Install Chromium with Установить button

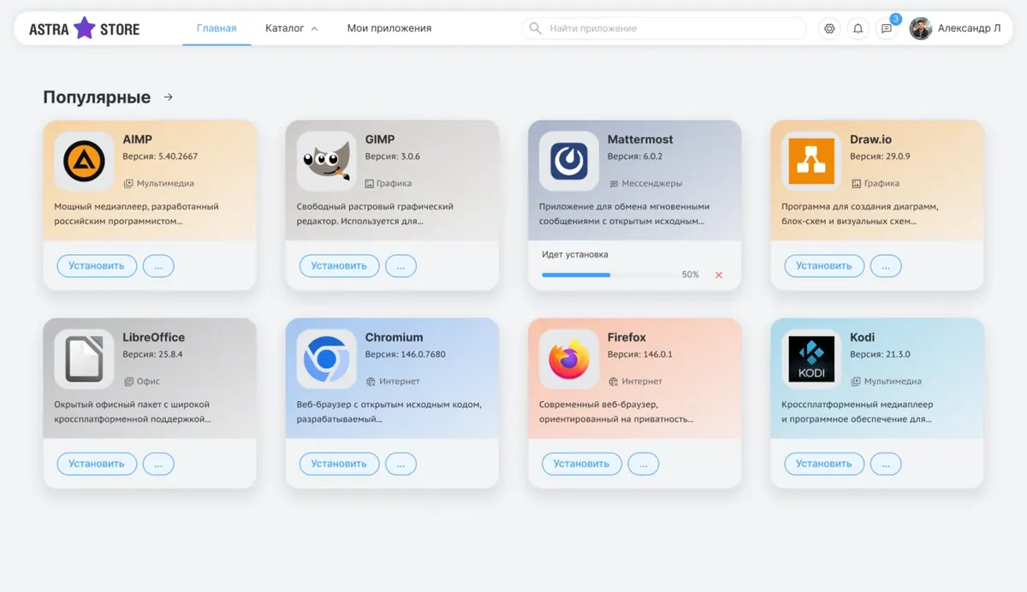click(339, 464)
